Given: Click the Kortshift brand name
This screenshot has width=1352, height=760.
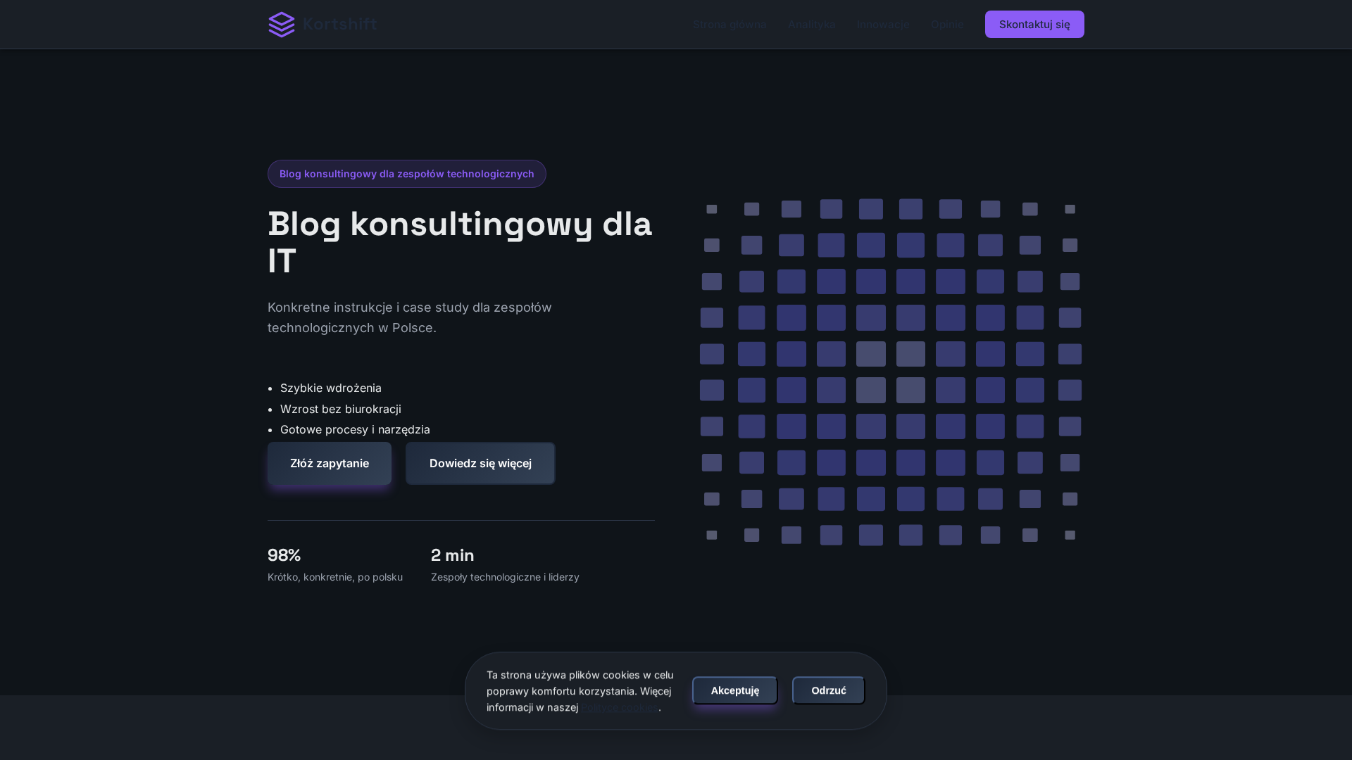Looking at the screenshot, I should point(340,25).
